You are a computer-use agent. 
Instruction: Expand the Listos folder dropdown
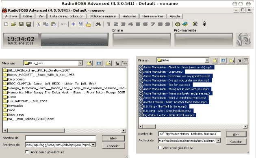point(207,60)
